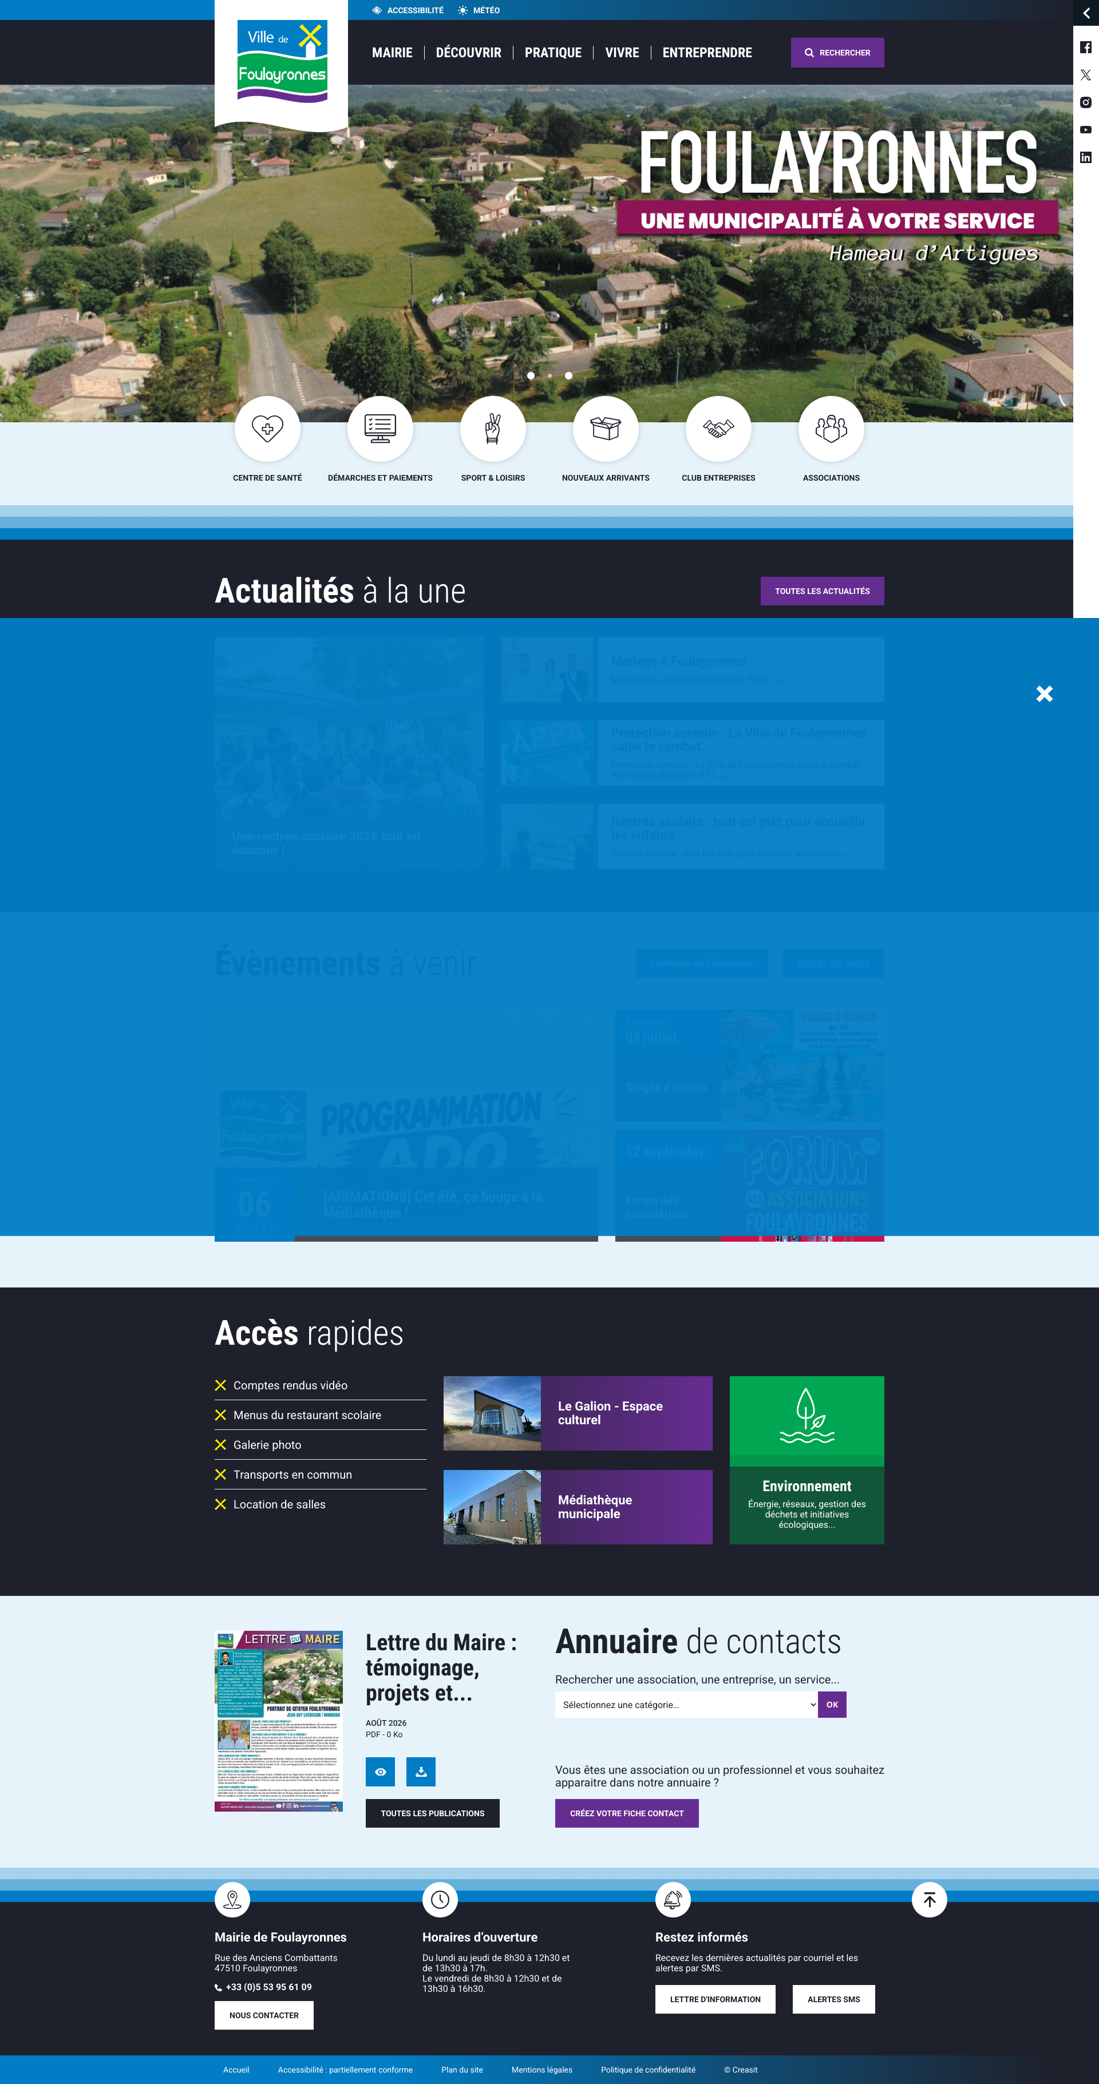The width and height of the screenshot is (1099, 2084).
Task: Close the blue overlay with the X
Action: (1045, 694)
